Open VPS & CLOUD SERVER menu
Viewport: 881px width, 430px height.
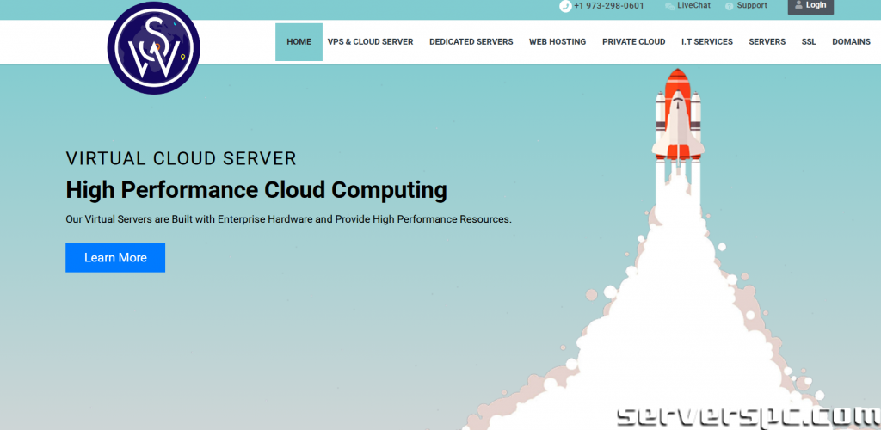pos(370,41)
